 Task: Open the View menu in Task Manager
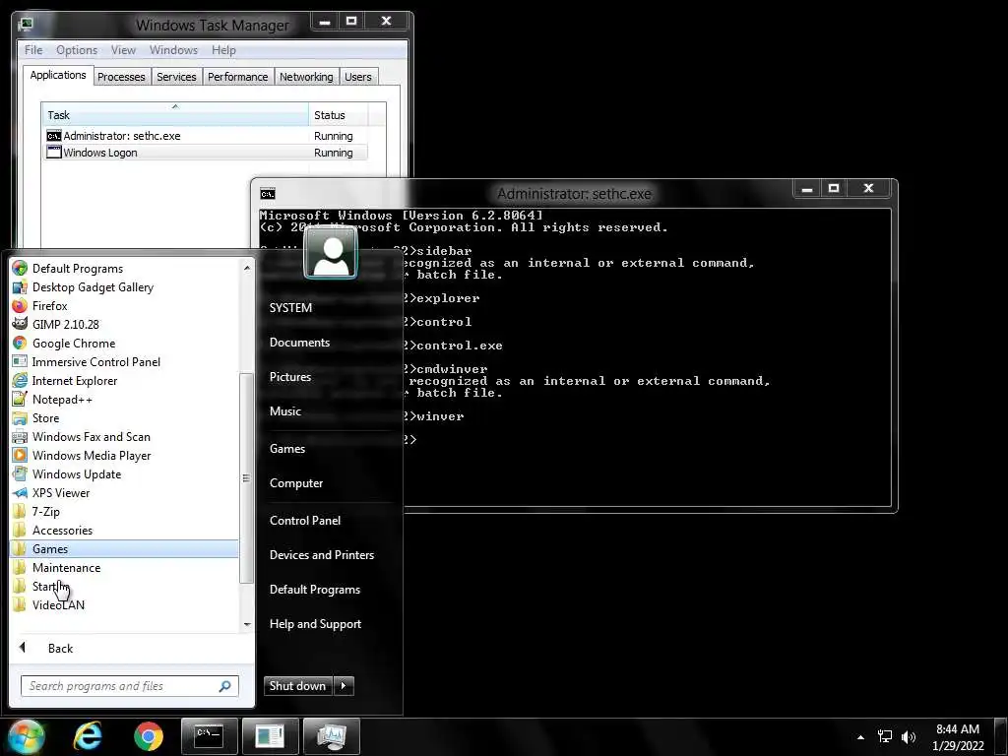pyautogui.click(x=123, y=50)
